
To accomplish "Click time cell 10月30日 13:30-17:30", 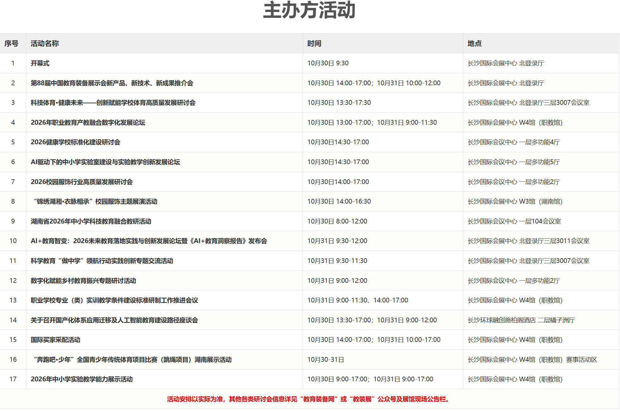I will click(339, 103).
